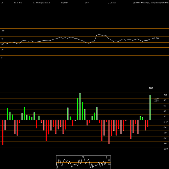This screenshot has height=169, width=169.
Task: Click the 20 label on MR axis
Action: point(165,117)
